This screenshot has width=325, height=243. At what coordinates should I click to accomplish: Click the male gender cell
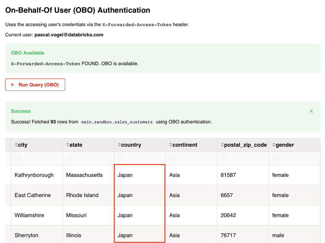294,235
